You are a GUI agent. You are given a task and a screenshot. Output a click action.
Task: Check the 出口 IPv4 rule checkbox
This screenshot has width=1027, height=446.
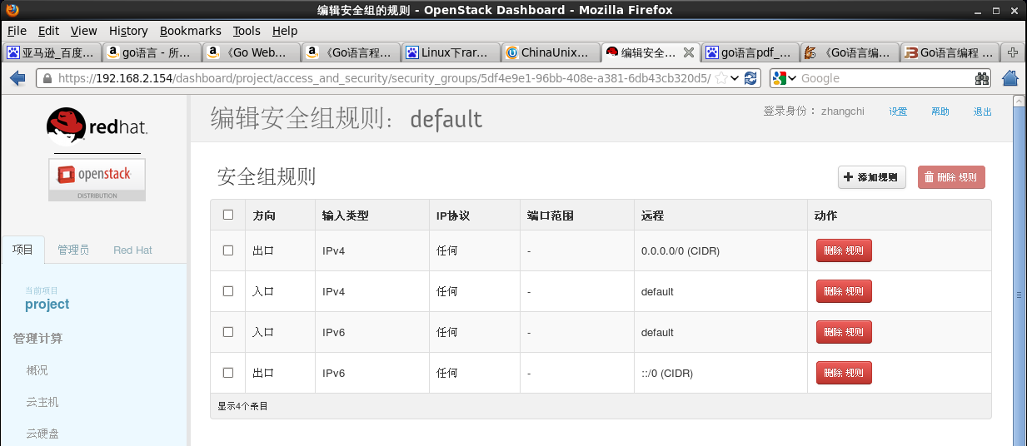228,250
